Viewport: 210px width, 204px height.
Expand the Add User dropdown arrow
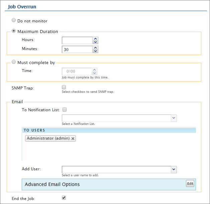174,169
